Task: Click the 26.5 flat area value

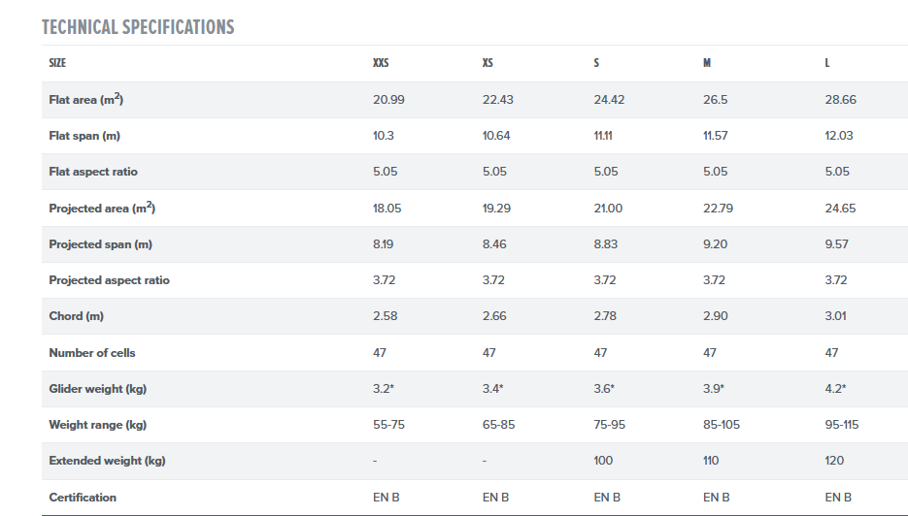Action: coord(716,100)
